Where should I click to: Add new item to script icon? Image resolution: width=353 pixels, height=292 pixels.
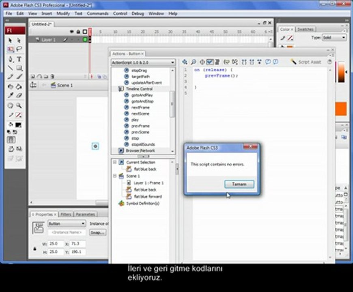pos(185,62)
